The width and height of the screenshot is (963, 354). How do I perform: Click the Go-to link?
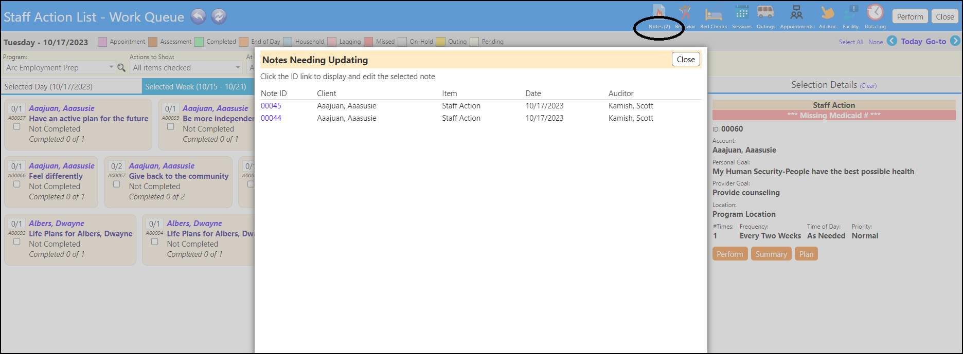(x=936, y=42)
